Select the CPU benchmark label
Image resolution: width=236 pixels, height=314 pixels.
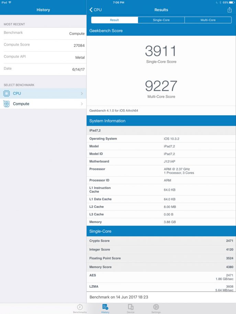[17, 93]
